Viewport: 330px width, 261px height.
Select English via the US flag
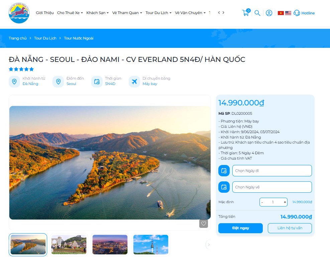click(x=289, y=13)
